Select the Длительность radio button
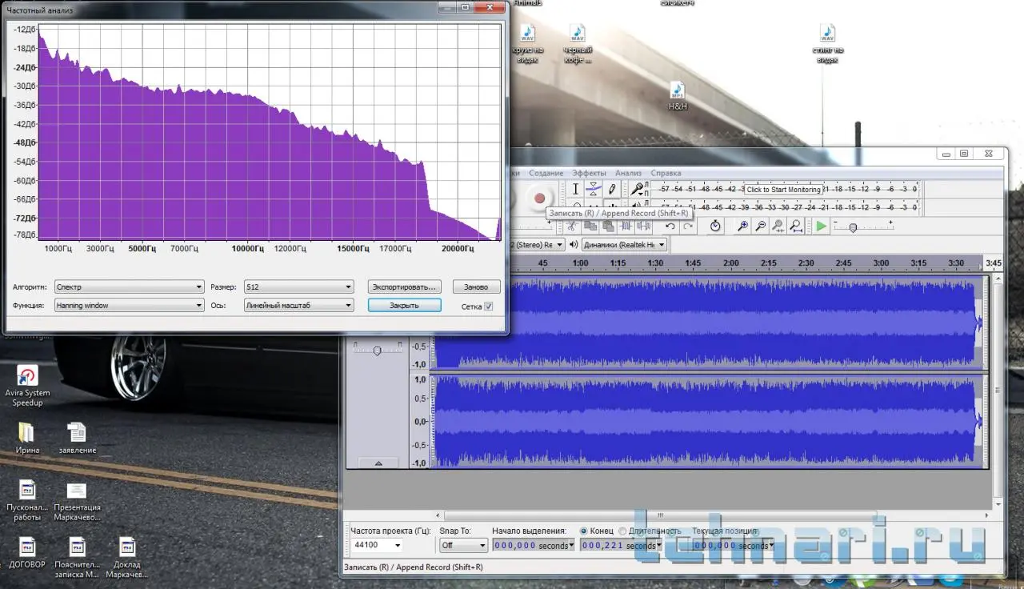Screen dimensions: 1024x589 (621, 531)
